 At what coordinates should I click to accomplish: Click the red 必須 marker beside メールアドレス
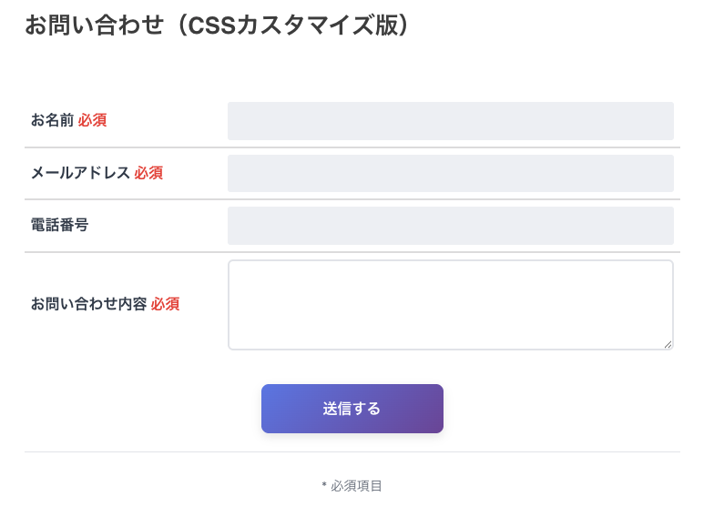pyautogui.click(x=148, y=173)
